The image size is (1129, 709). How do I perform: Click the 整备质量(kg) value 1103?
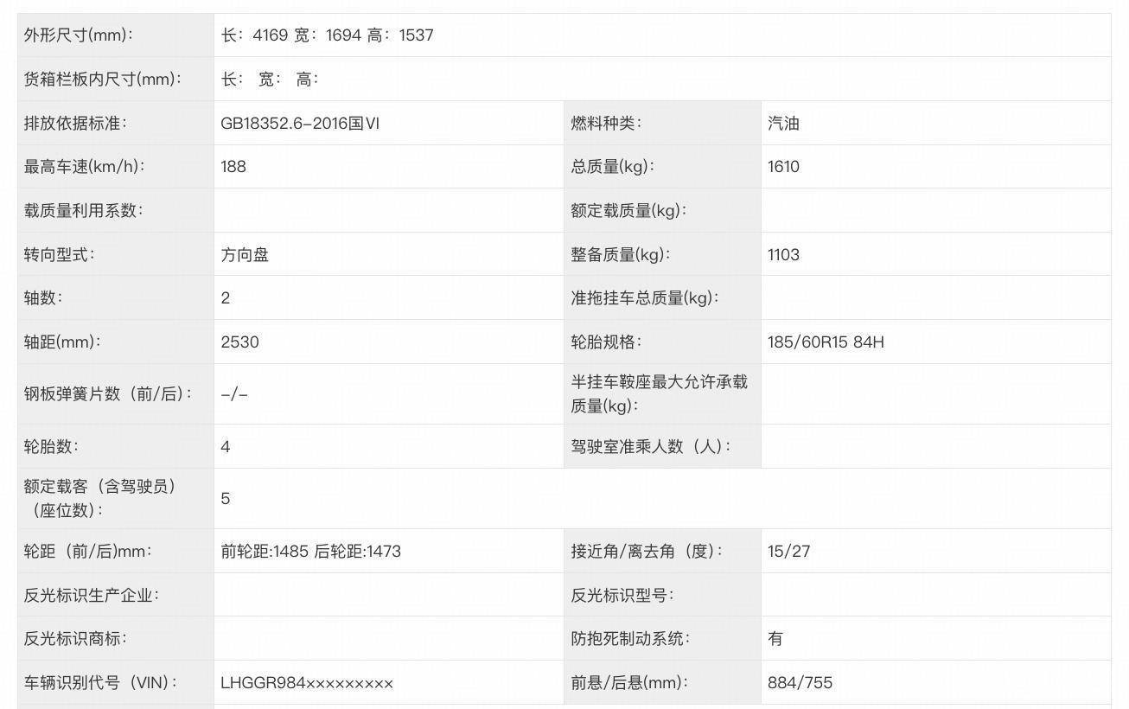point(783,255)
